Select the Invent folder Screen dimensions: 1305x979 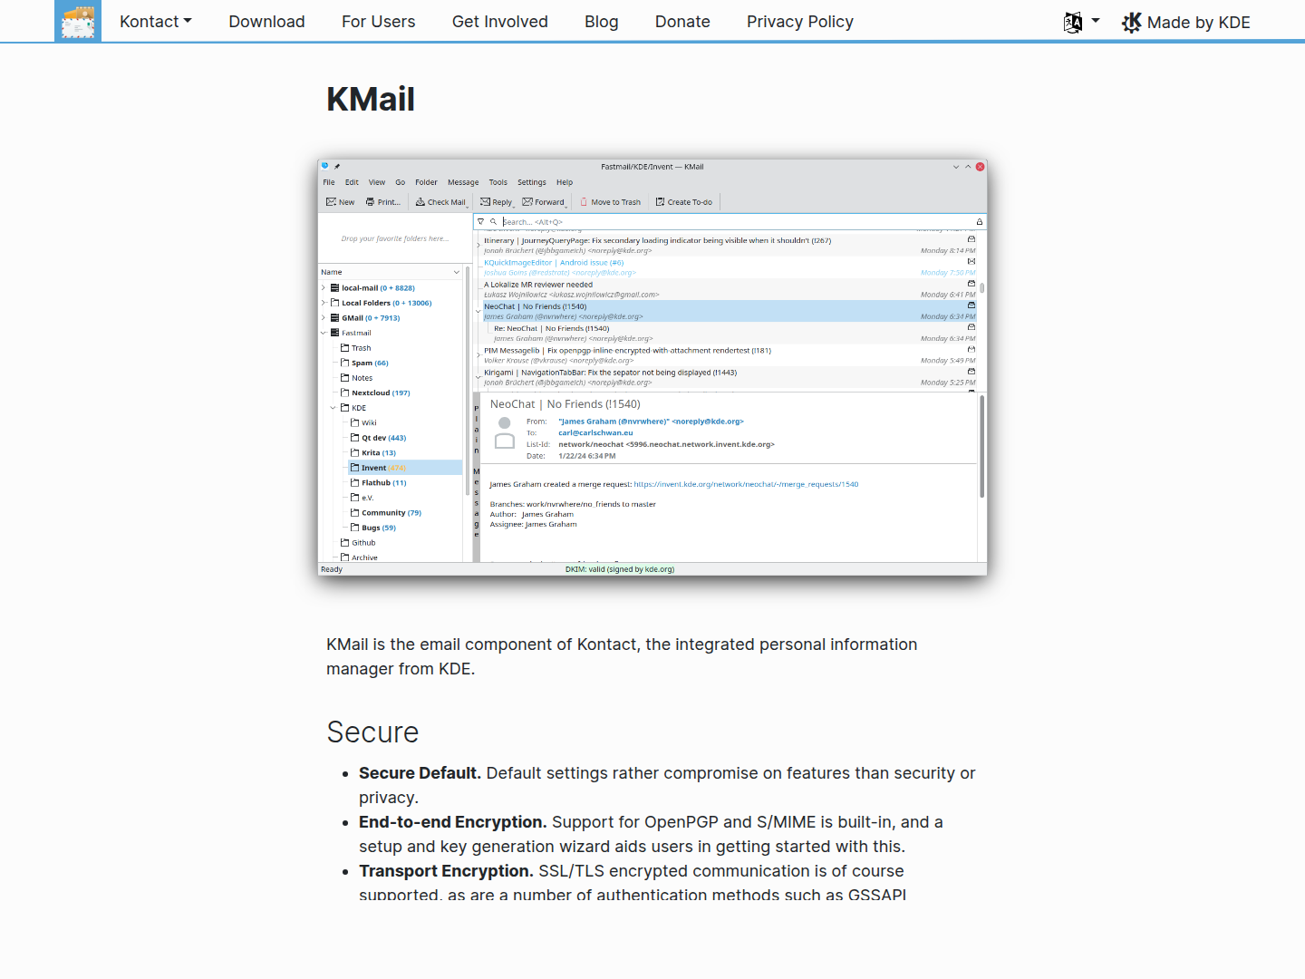click(405, 468)
